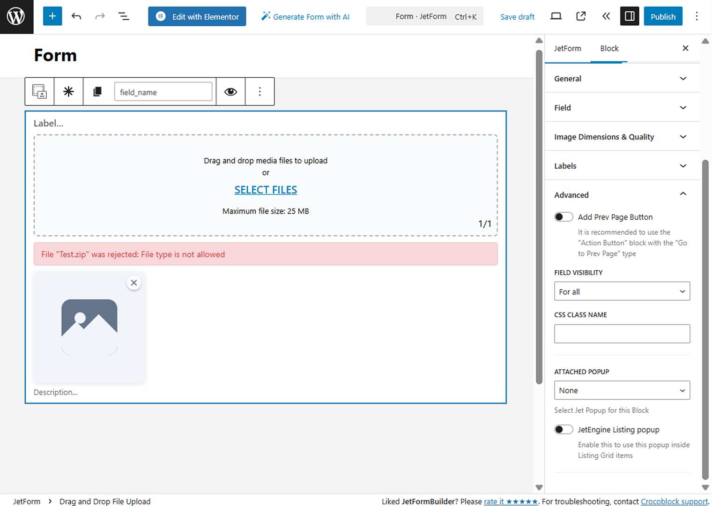Toggle the eye visibility icon in block toolbar

pyautogui.click(x=230, y=91)
